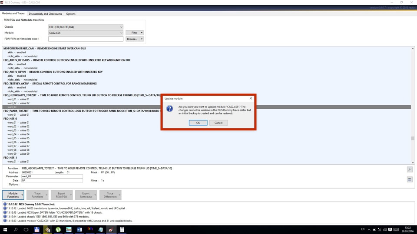Expand the Export FSW/PSW dropdown arrow
Screen dimensions: 417x234
[71, 195]
